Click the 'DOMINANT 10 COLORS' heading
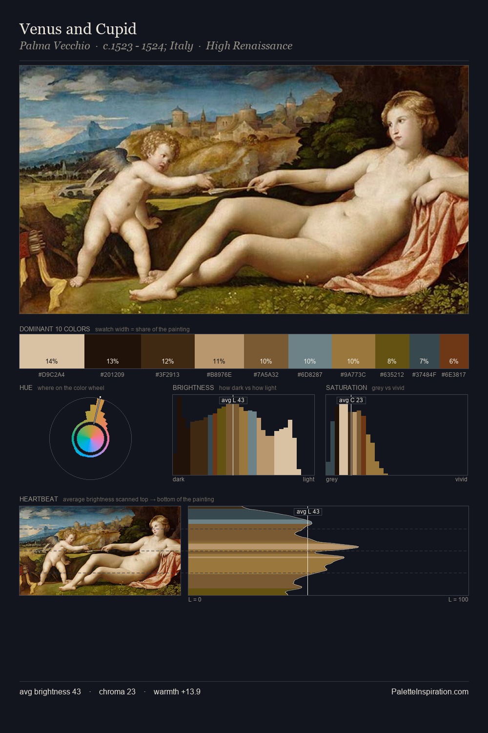The height and width of the screenshot is (733, 488). (55, 329)
